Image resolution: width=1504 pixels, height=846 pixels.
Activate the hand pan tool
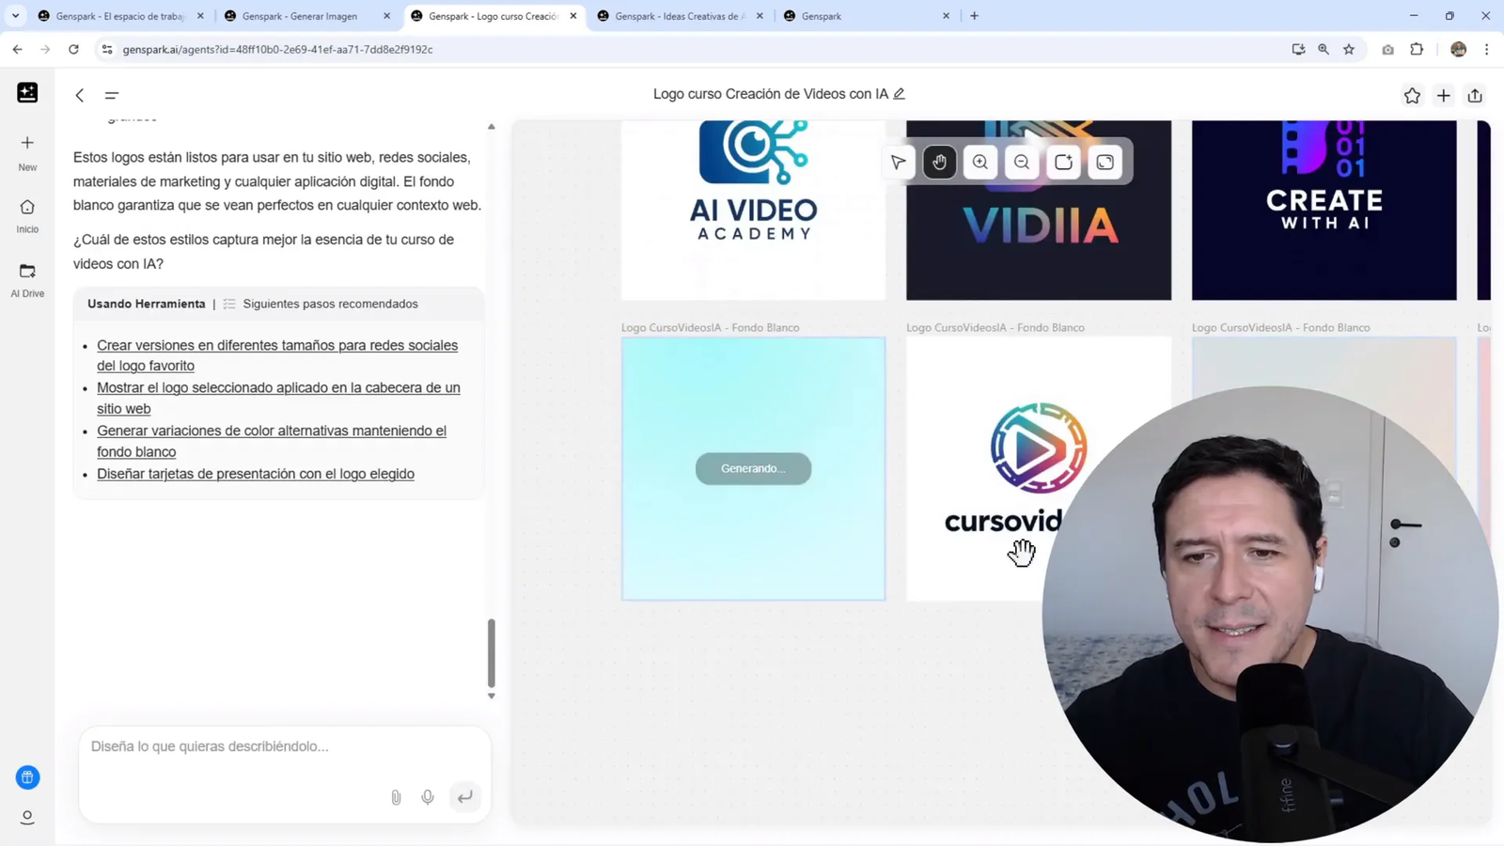939,163
